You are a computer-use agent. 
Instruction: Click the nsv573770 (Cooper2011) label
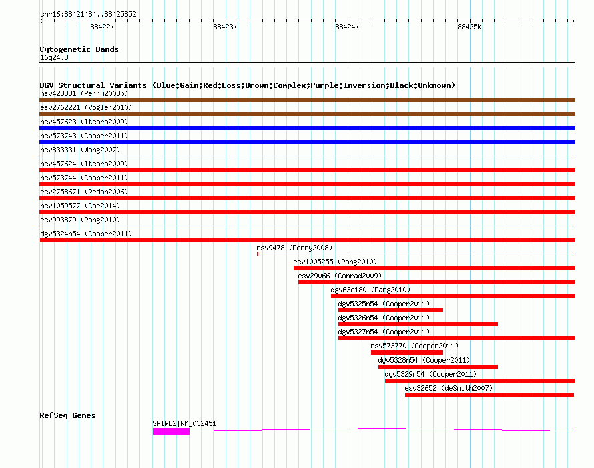tap(414, 346)
